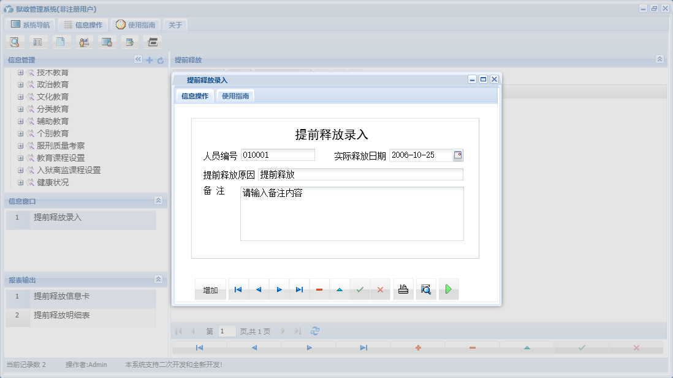Expand the 教育课程设置 tree node
Viewport: 673px width, 378px height.
click(20, 158)
